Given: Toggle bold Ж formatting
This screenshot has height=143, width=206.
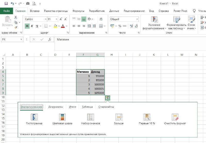Looking at the screenshot, I should pos(27,26).
